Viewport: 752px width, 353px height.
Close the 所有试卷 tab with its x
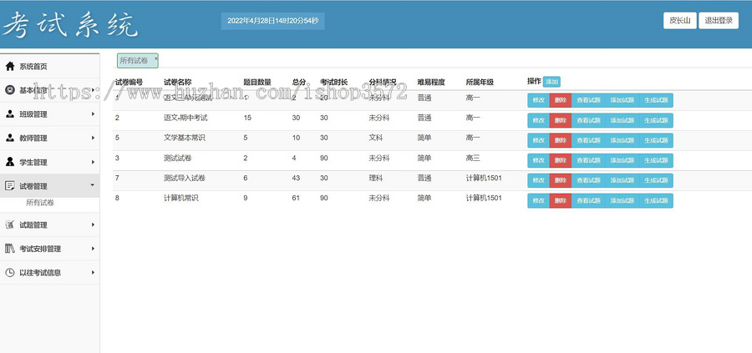tap(155, 58)
